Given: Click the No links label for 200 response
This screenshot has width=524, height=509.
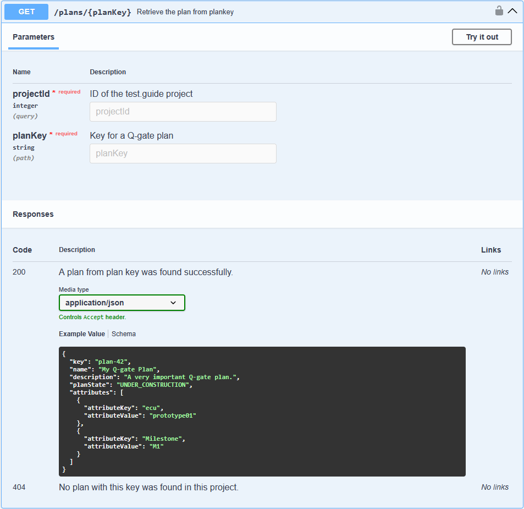Looking at the screenshot, I should pos(494,272).
